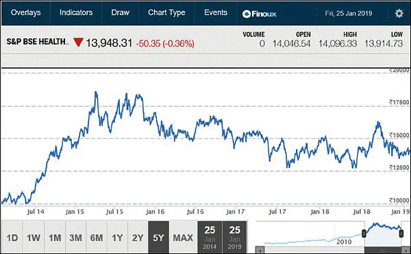Screen dimensions: 411x254
Task: Select the 5Y time range
Action: (158, 238)
